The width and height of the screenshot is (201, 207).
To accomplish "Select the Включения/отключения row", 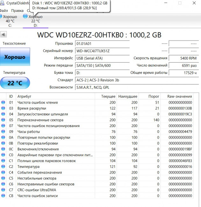I will (97, 149).
